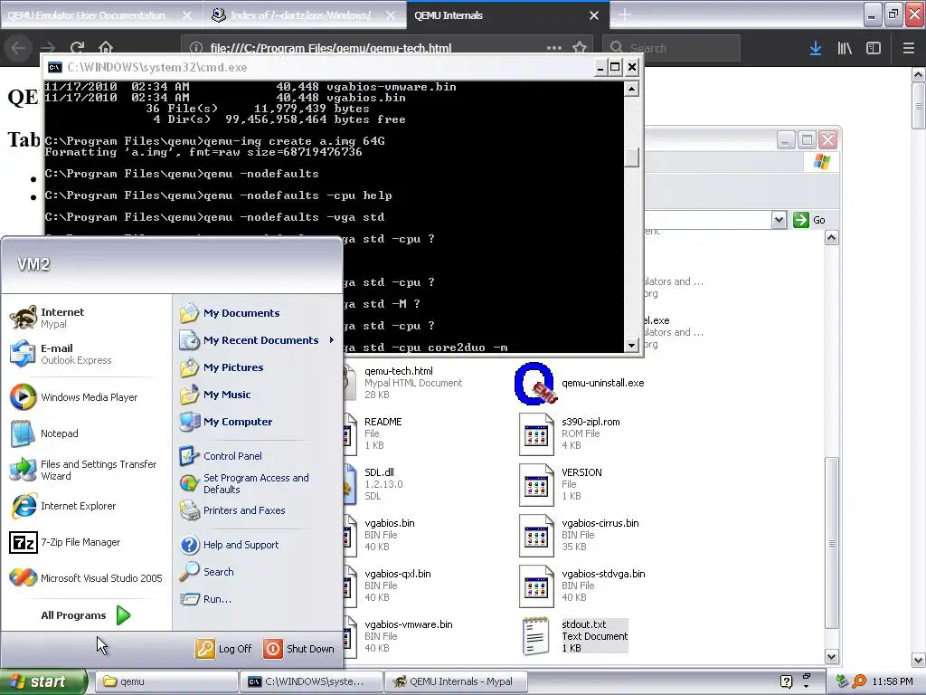Open browser hamburger menu
This screenshot has width=926, height=695.
(x=909, y=48)
